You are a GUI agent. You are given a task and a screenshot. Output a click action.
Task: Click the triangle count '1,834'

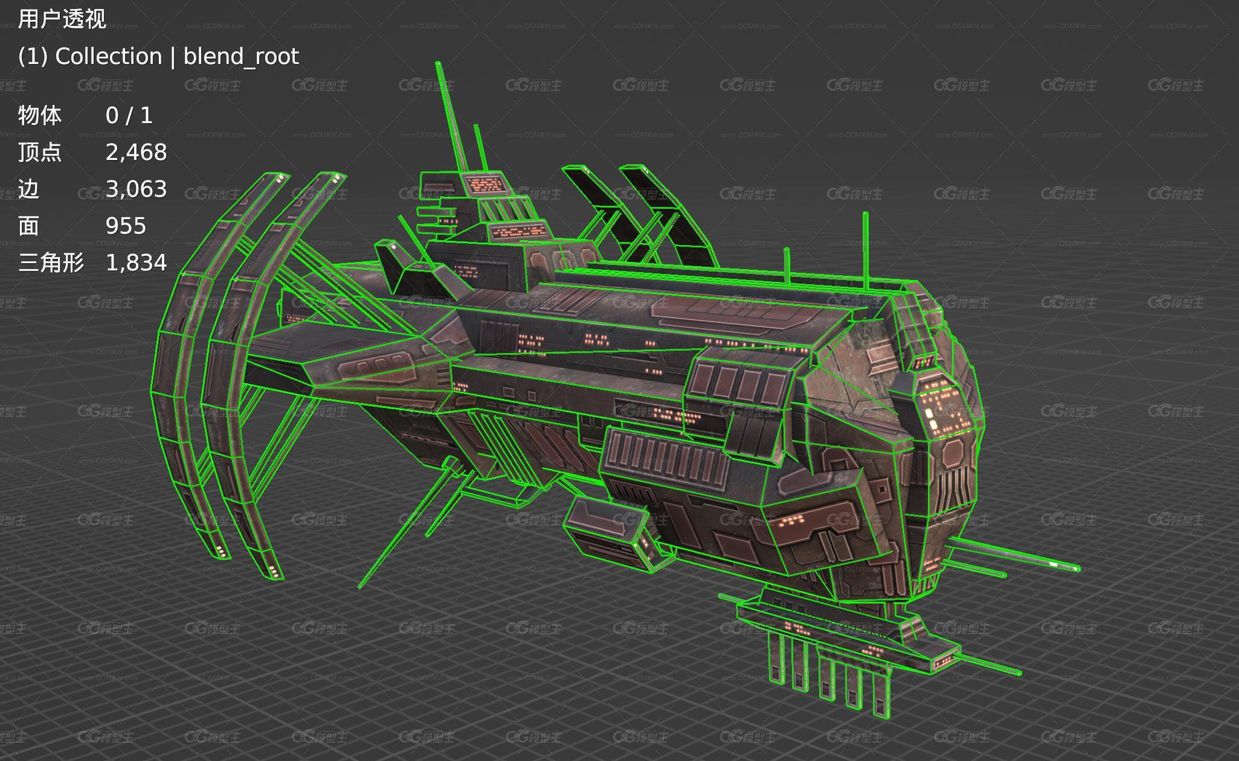136,263
